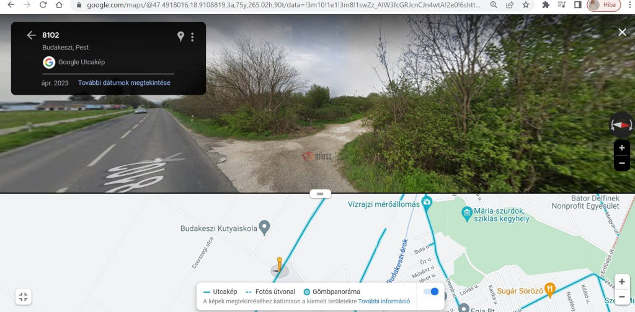Open the További információ link

pyautogui.click(x=384, y=301)
